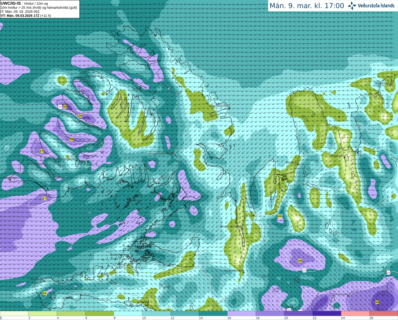Click the yellow 28 label beside the white 25 in the Westfjords

[65, 107]
